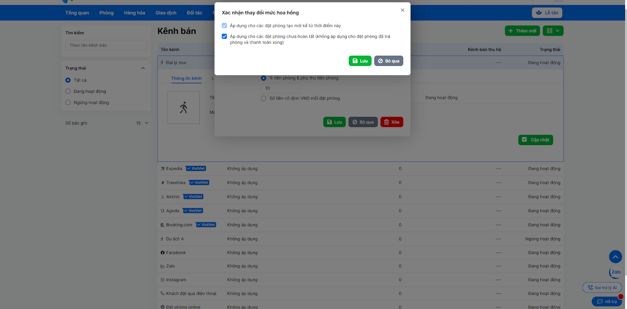Sort by the Tên kênh column header

click(170, 50)
